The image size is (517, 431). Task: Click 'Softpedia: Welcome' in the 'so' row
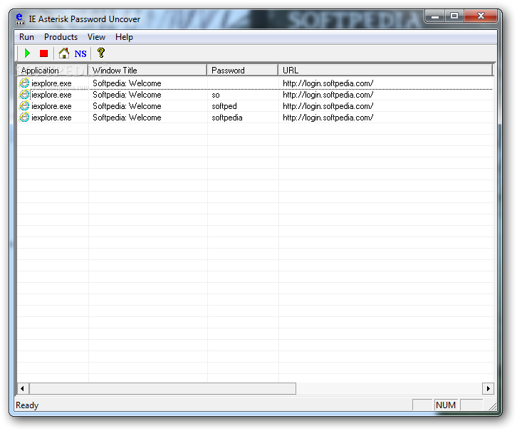coord(127,95)
